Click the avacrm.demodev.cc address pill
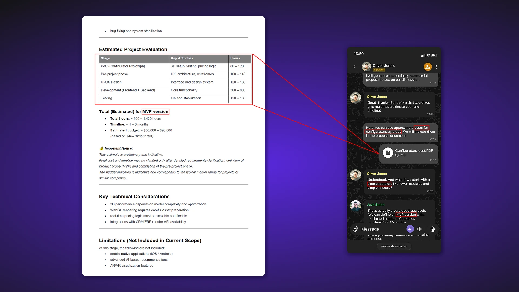519x292 pixels. 394,246
